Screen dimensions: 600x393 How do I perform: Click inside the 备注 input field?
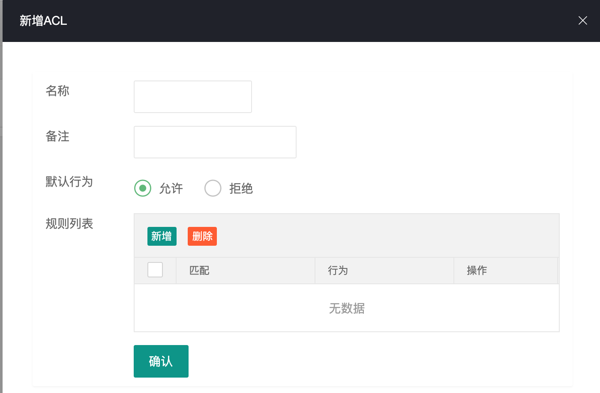click(x=215, y=142)
